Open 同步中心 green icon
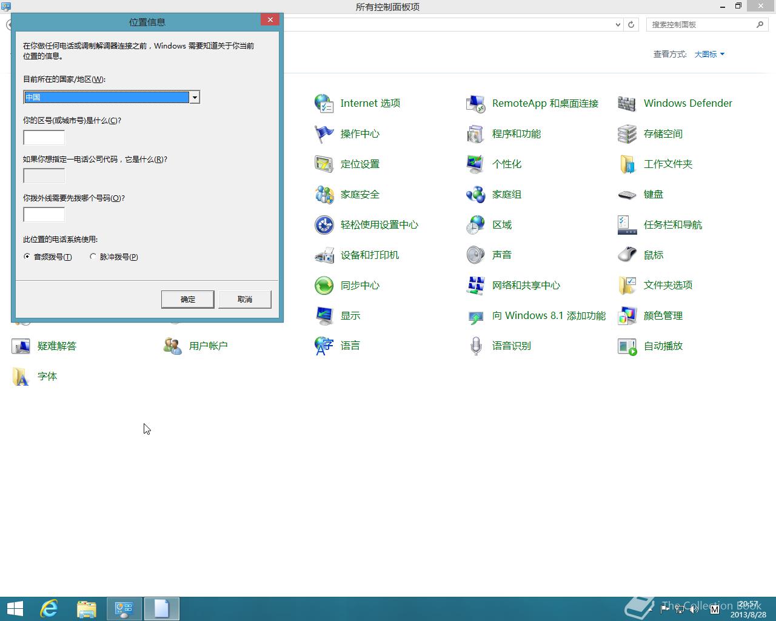This screenshot has height=621, width=776. tap(324, 285)
